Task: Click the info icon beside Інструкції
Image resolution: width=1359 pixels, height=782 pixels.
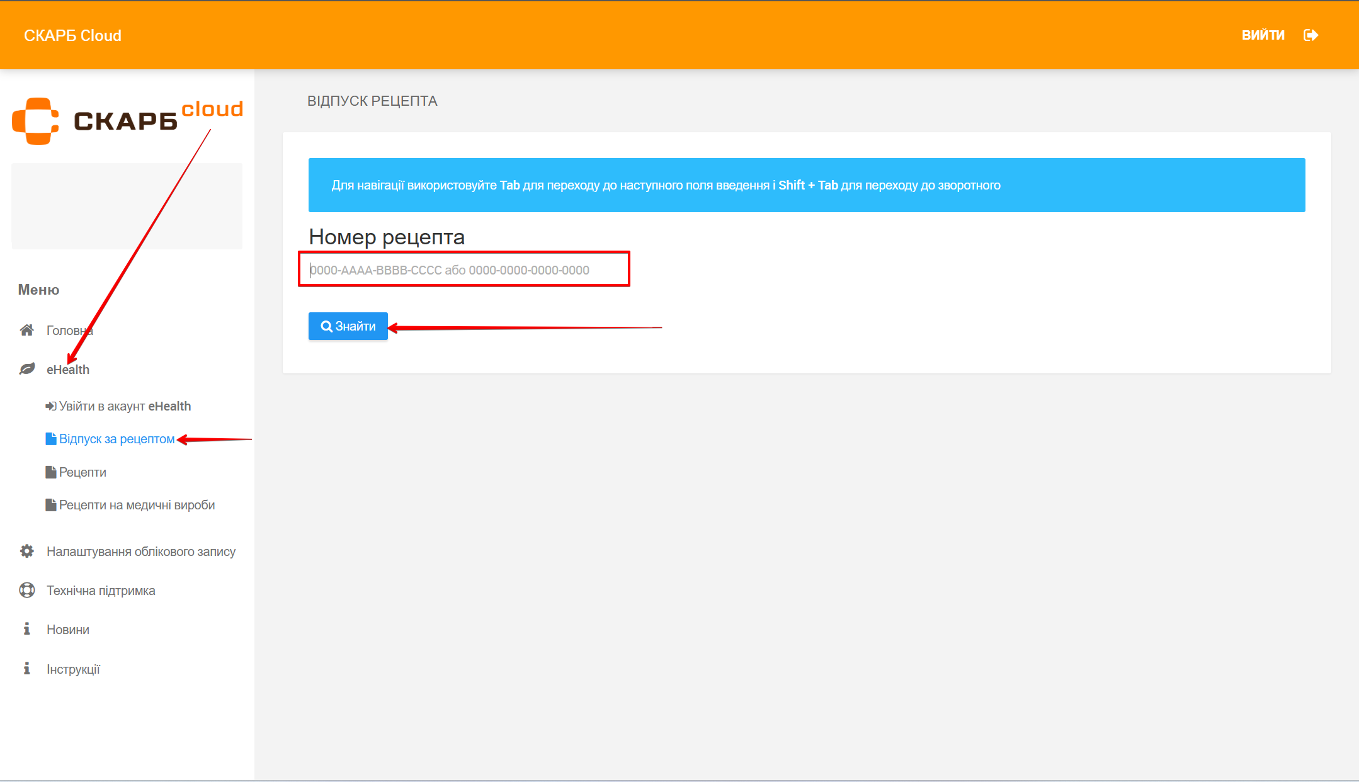Action: pyautogui.click(x=26, y=669)
